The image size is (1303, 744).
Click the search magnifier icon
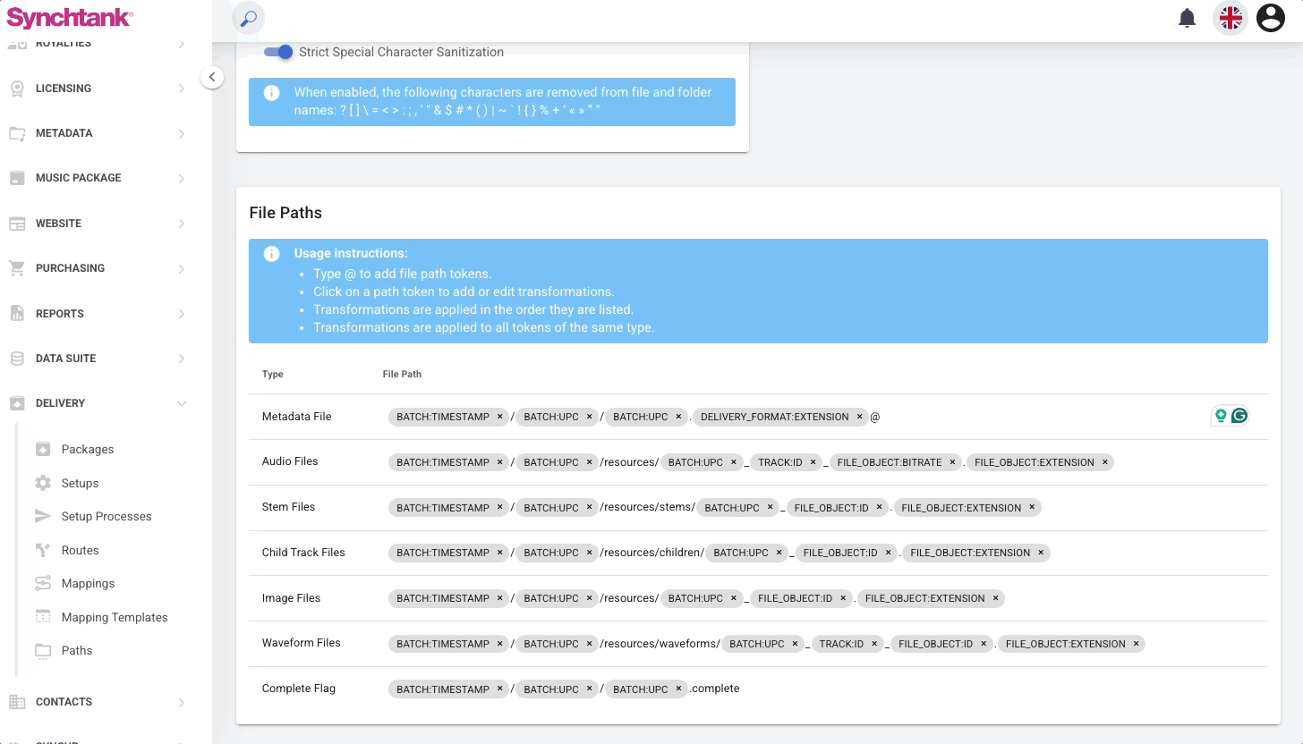(x=249, y=18)
